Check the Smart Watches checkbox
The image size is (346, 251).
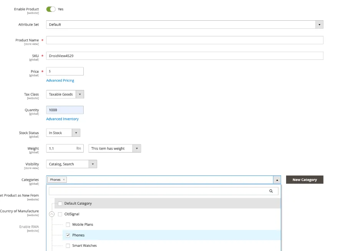pos(68,246)
